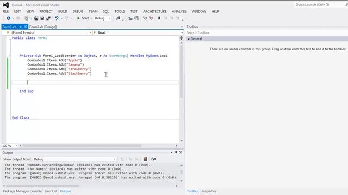
Task: Click the Navigate Backward arrow icon
Action: click(9, 18)
